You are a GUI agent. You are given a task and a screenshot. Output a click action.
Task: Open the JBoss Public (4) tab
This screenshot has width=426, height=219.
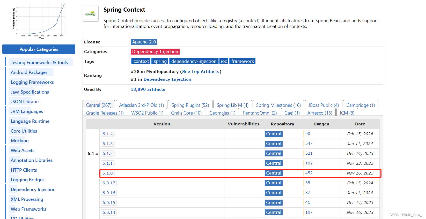(324, 105)
